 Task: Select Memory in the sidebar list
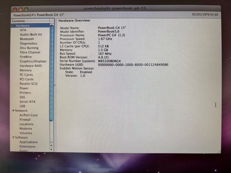(x=25, y=70)
